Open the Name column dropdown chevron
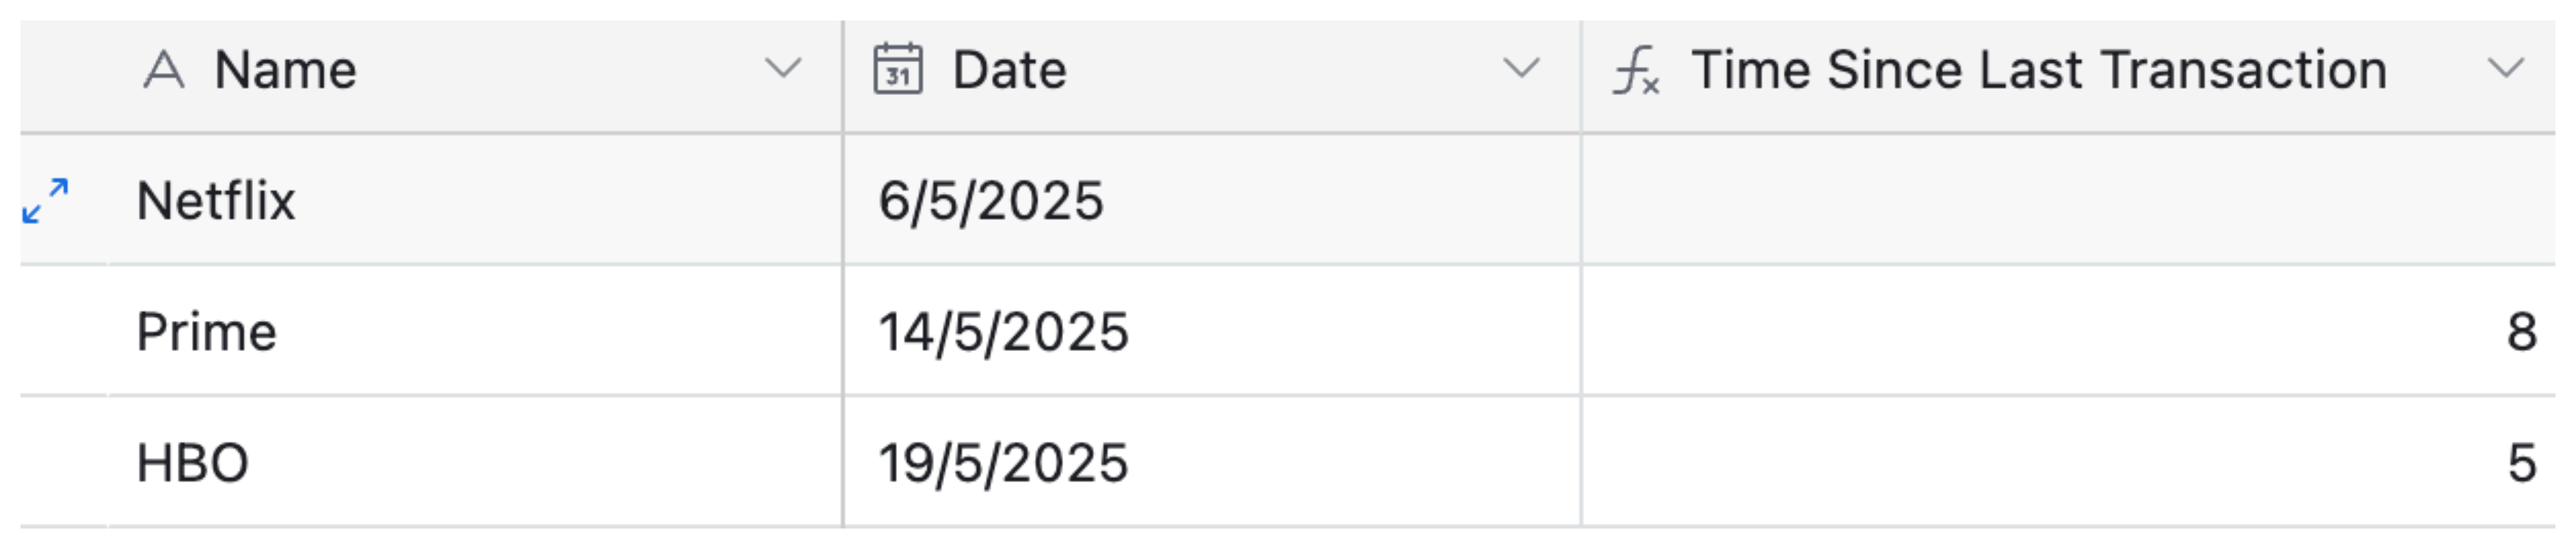 782,69
